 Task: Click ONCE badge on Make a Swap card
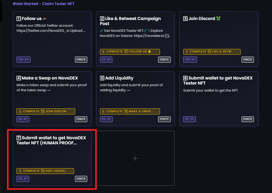tap(81, 119)
